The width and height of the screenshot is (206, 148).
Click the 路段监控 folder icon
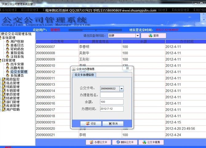click(x=4, y=79)
